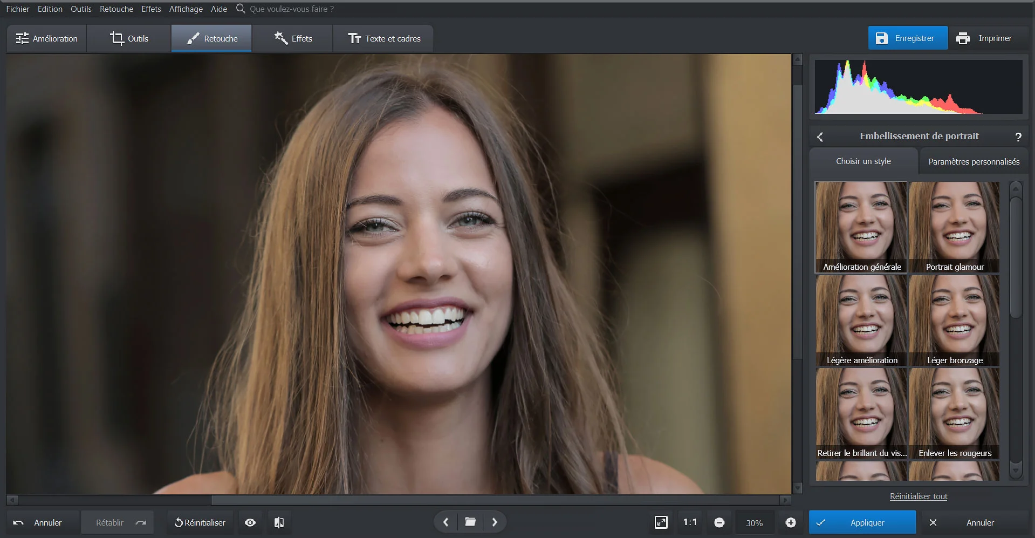Choose the Enlever les rougeurs style thumbnail

pyautogui.click(x=954, y=413)
